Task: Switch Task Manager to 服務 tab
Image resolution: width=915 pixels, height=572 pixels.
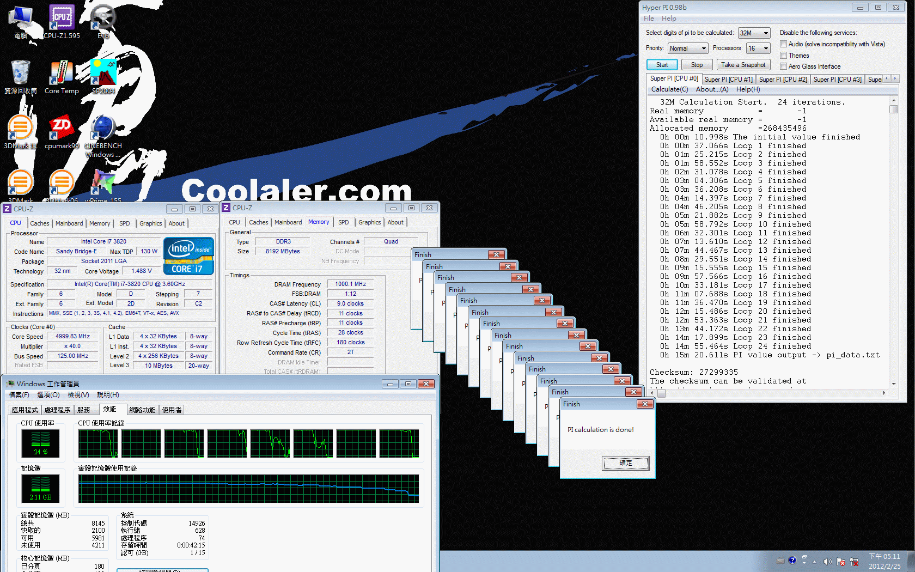Action: 84,410
